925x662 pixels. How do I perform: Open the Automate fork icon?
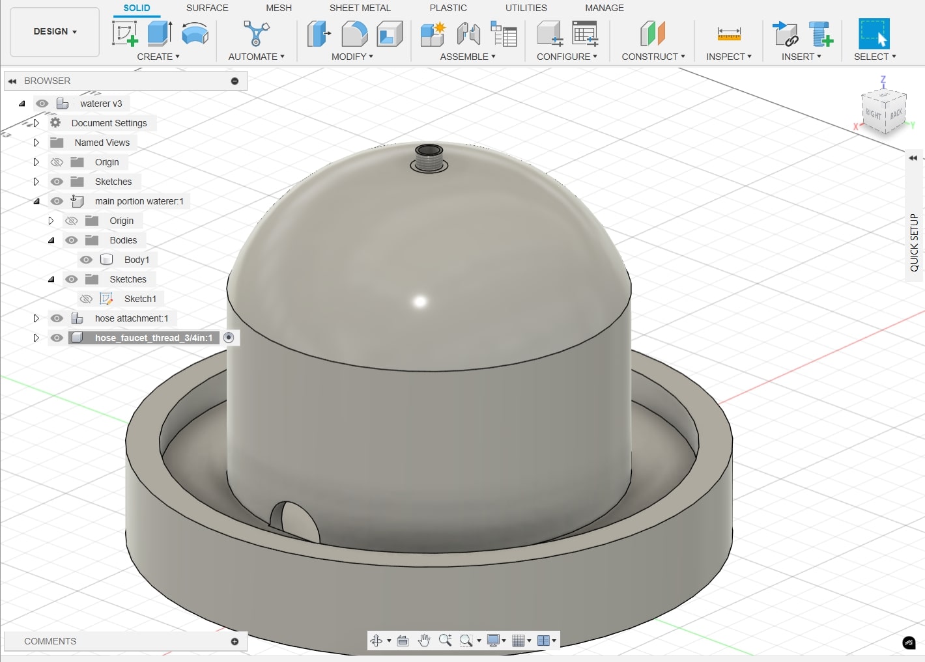(256, 33)
